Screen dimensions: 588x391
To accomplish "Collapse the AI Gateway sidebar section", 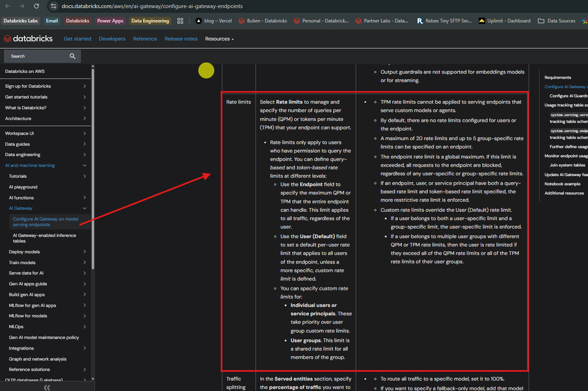I will coord(85,208).
